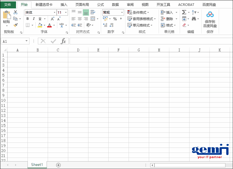This screenshot has height=169, width=233.
Task: Open the font size dropdown
Action: [65, 12]
